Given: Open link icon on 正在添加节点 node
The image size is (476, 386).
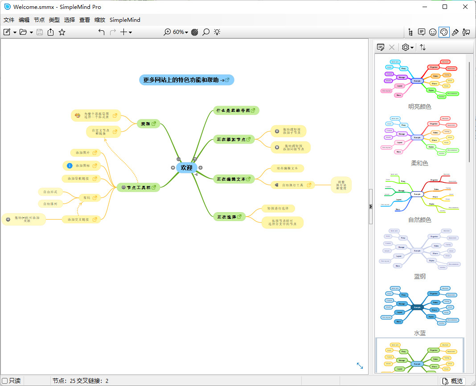Looking at the screenshot, I should pyautogui.click(x=248, y=140).
